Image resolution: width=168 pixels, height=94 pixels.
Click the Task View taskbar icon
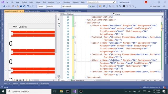(x=55, y=91)
